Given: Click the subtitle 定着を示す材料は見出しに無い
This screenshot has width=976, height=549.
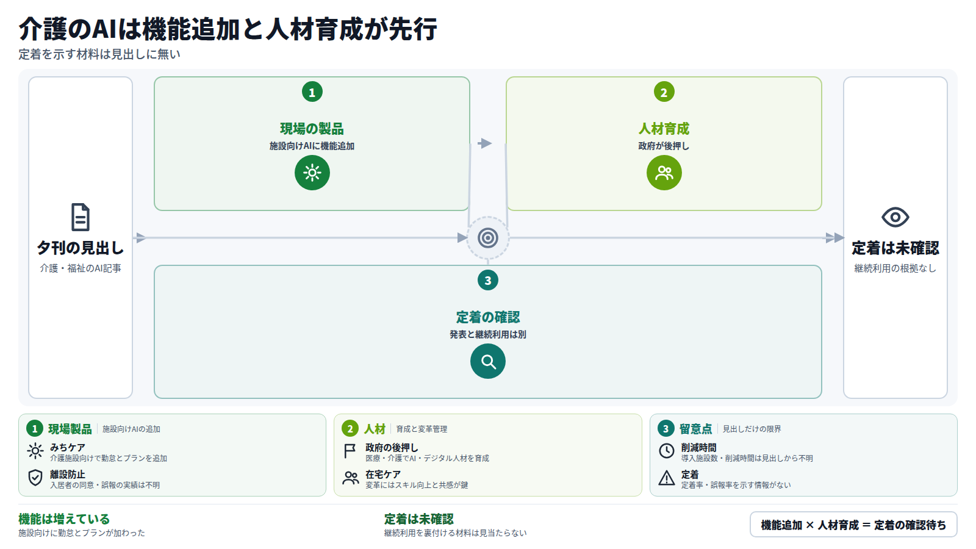Looking at the screenshot, I should click(99, 54).
